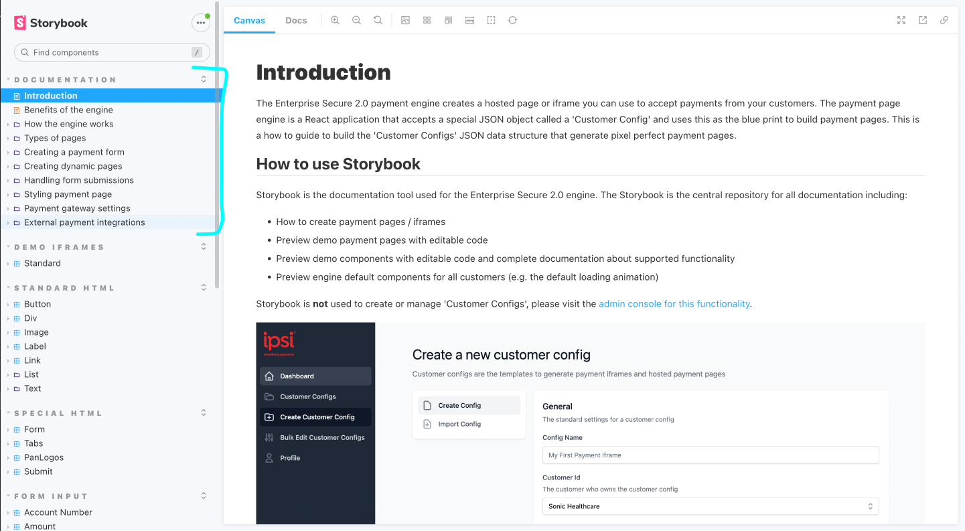Remount the current story component
This screenshot has width=965, height=531.
click(512, 20)
